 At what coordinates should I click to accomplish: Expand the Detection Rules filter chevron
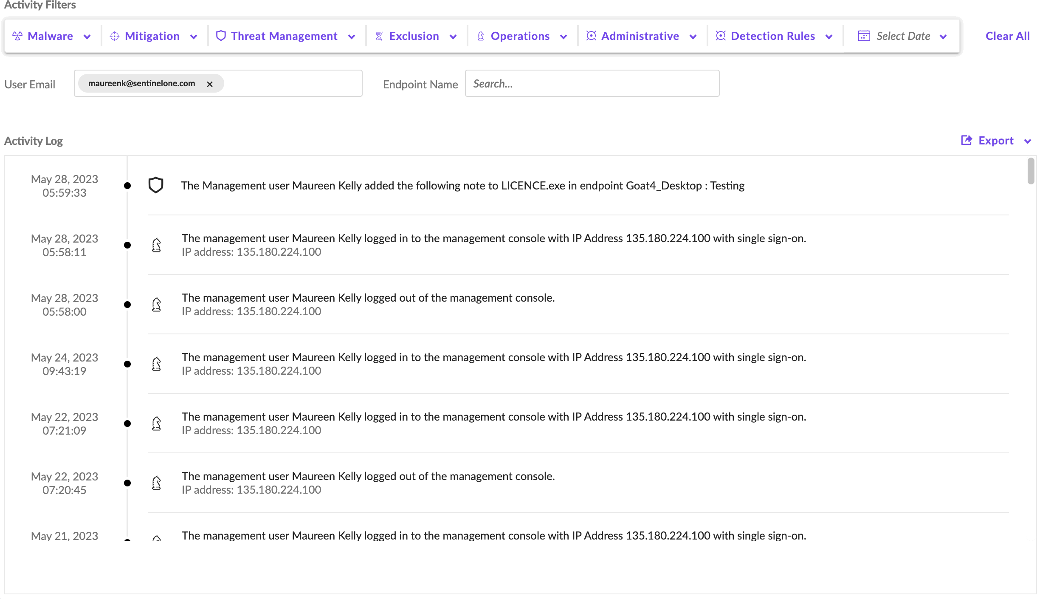[829, 37]
